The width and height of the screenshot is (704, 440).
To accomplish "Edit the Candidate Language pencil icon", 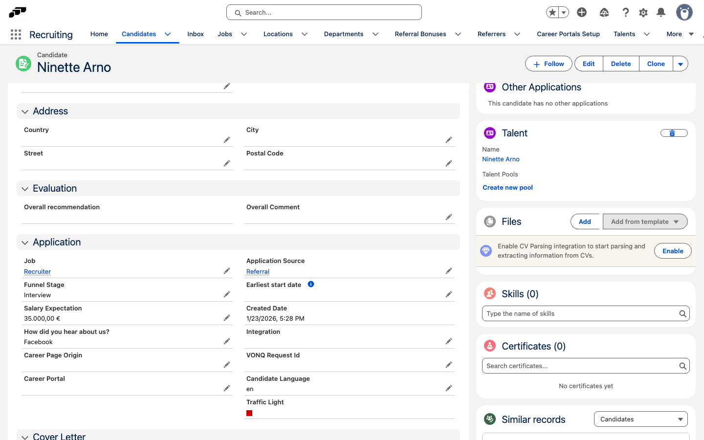I will 449,388.
